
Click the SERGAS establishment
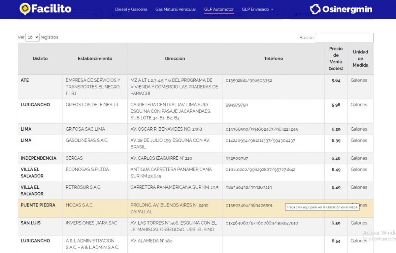[x=74, y=158]
